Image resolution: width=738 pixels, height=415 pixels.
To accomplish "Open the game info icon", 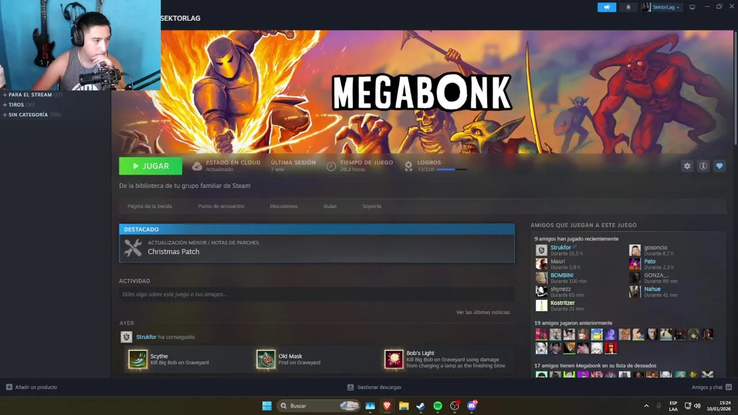I will click(x=703, y=166).
